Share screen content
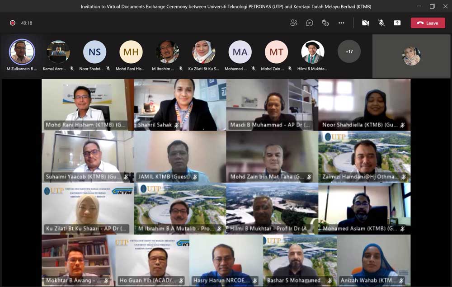Screen dimensions: 452x287 397,23
